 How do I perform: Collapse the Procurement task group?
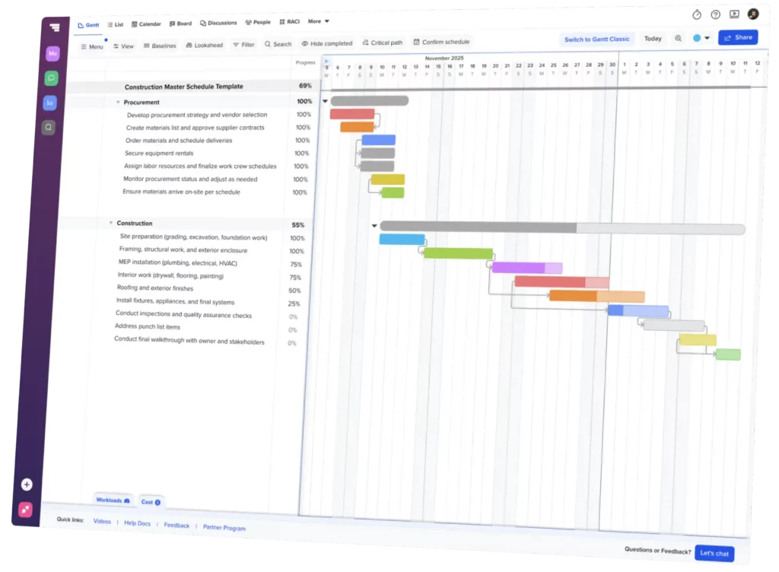118,102
